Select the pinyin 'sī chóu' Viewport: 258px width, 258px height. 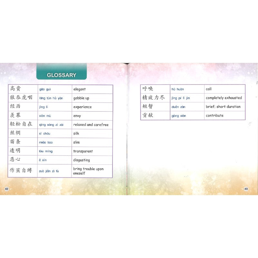pyautogui.click(x=45, y=134)
